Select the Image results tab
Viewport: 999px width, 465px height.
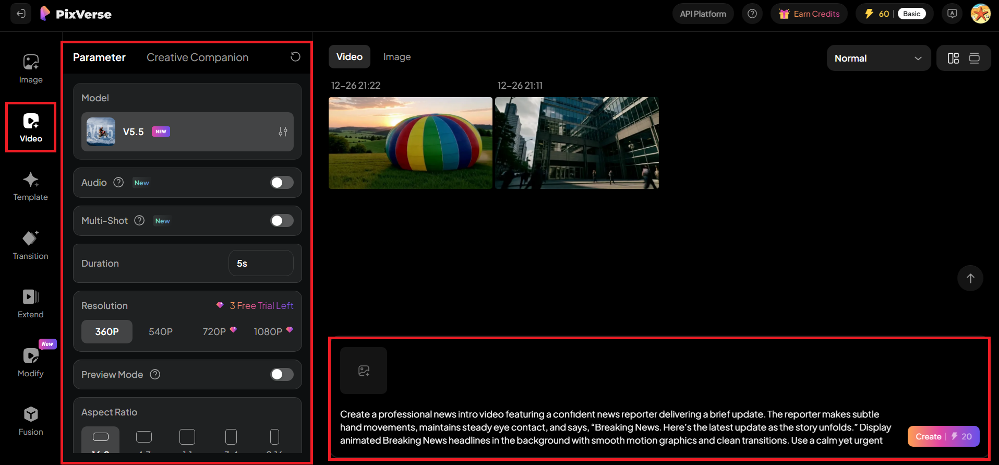(x=397, y=56)
